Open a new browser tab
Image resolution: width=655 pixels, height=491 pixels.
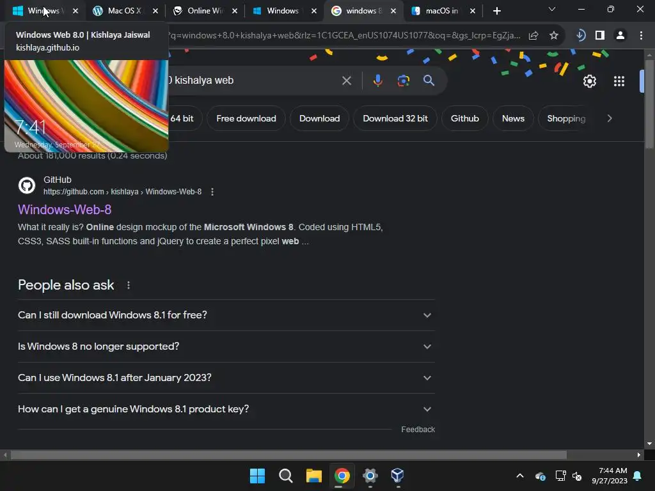(x=496, y=12)
